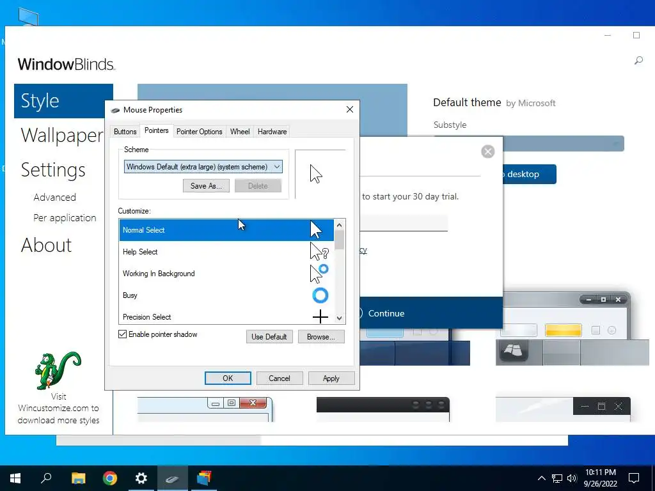655x491 pixels.
Task: Open Settings gear in the taskbar
Action: tap(141, 478)
